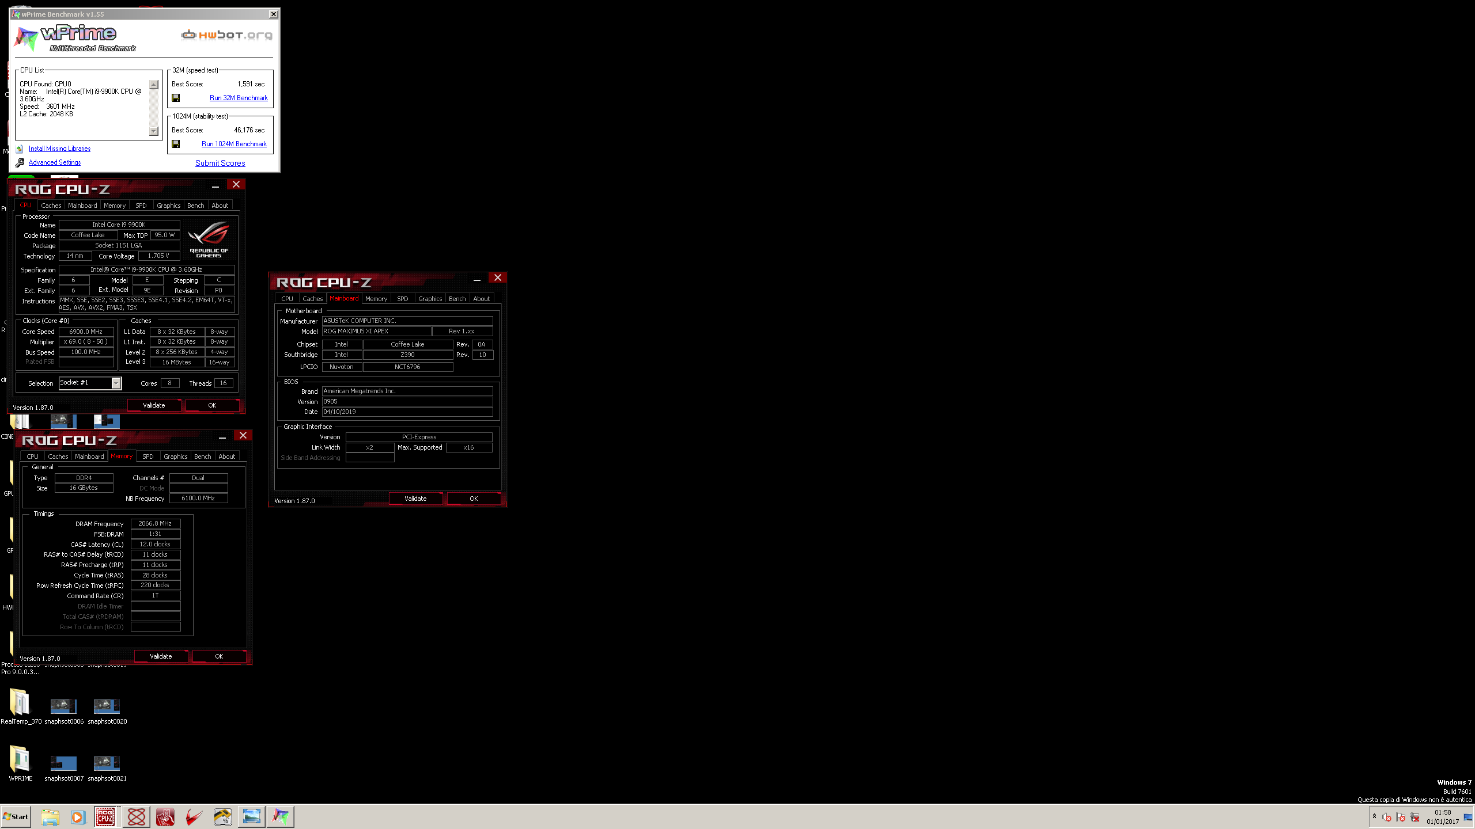Minimize the Mainboard CPU-Z window
This screenshot has height=829, width=1475.
pos(477,279)
